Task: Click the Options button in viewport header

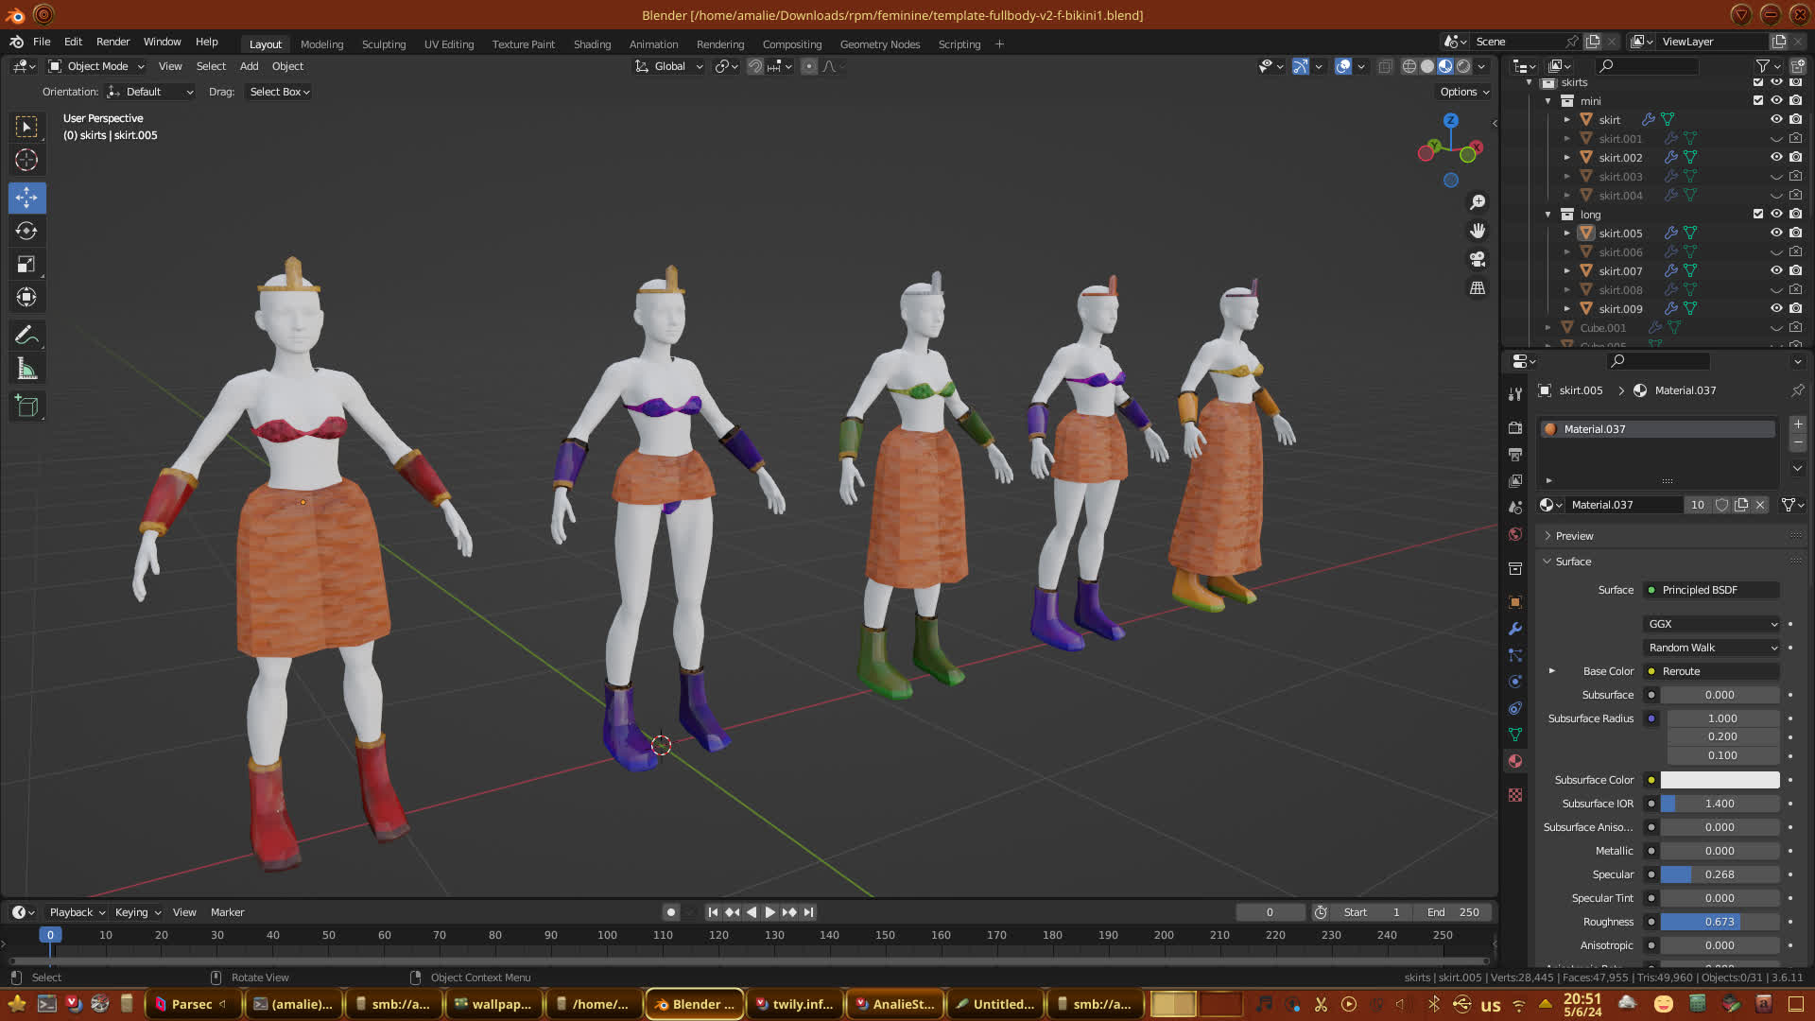Action: tap(1464, 92)
